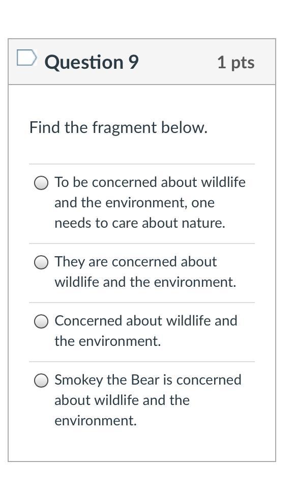Click the text 'Smokey the Bear is concerned'

click(148, 381)
